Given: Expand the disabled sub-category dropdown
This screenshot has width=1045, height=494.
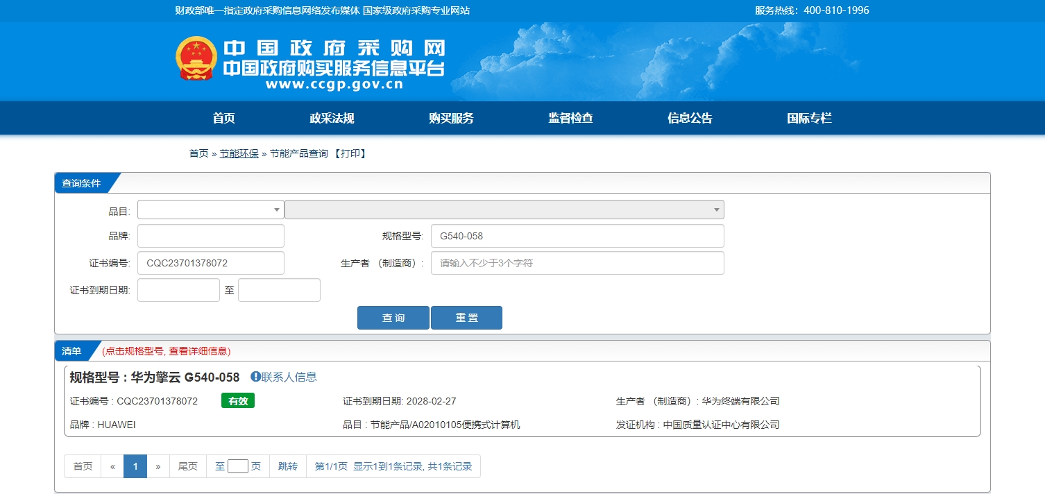Looking at the screenshot, I should (x=504, y=210).
